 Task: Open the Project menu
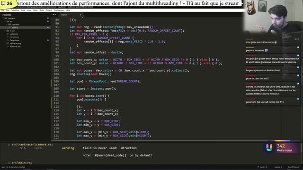click(49, 10)
